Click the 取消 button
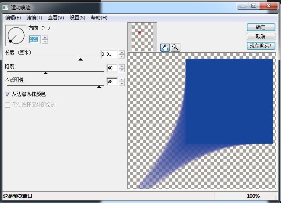 [x=261, y=37]
